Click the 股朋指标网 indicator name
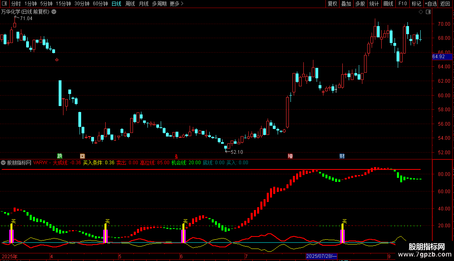The width and height of the screenshot is (454, 261). pyautogui.click(x=19, y=163)
